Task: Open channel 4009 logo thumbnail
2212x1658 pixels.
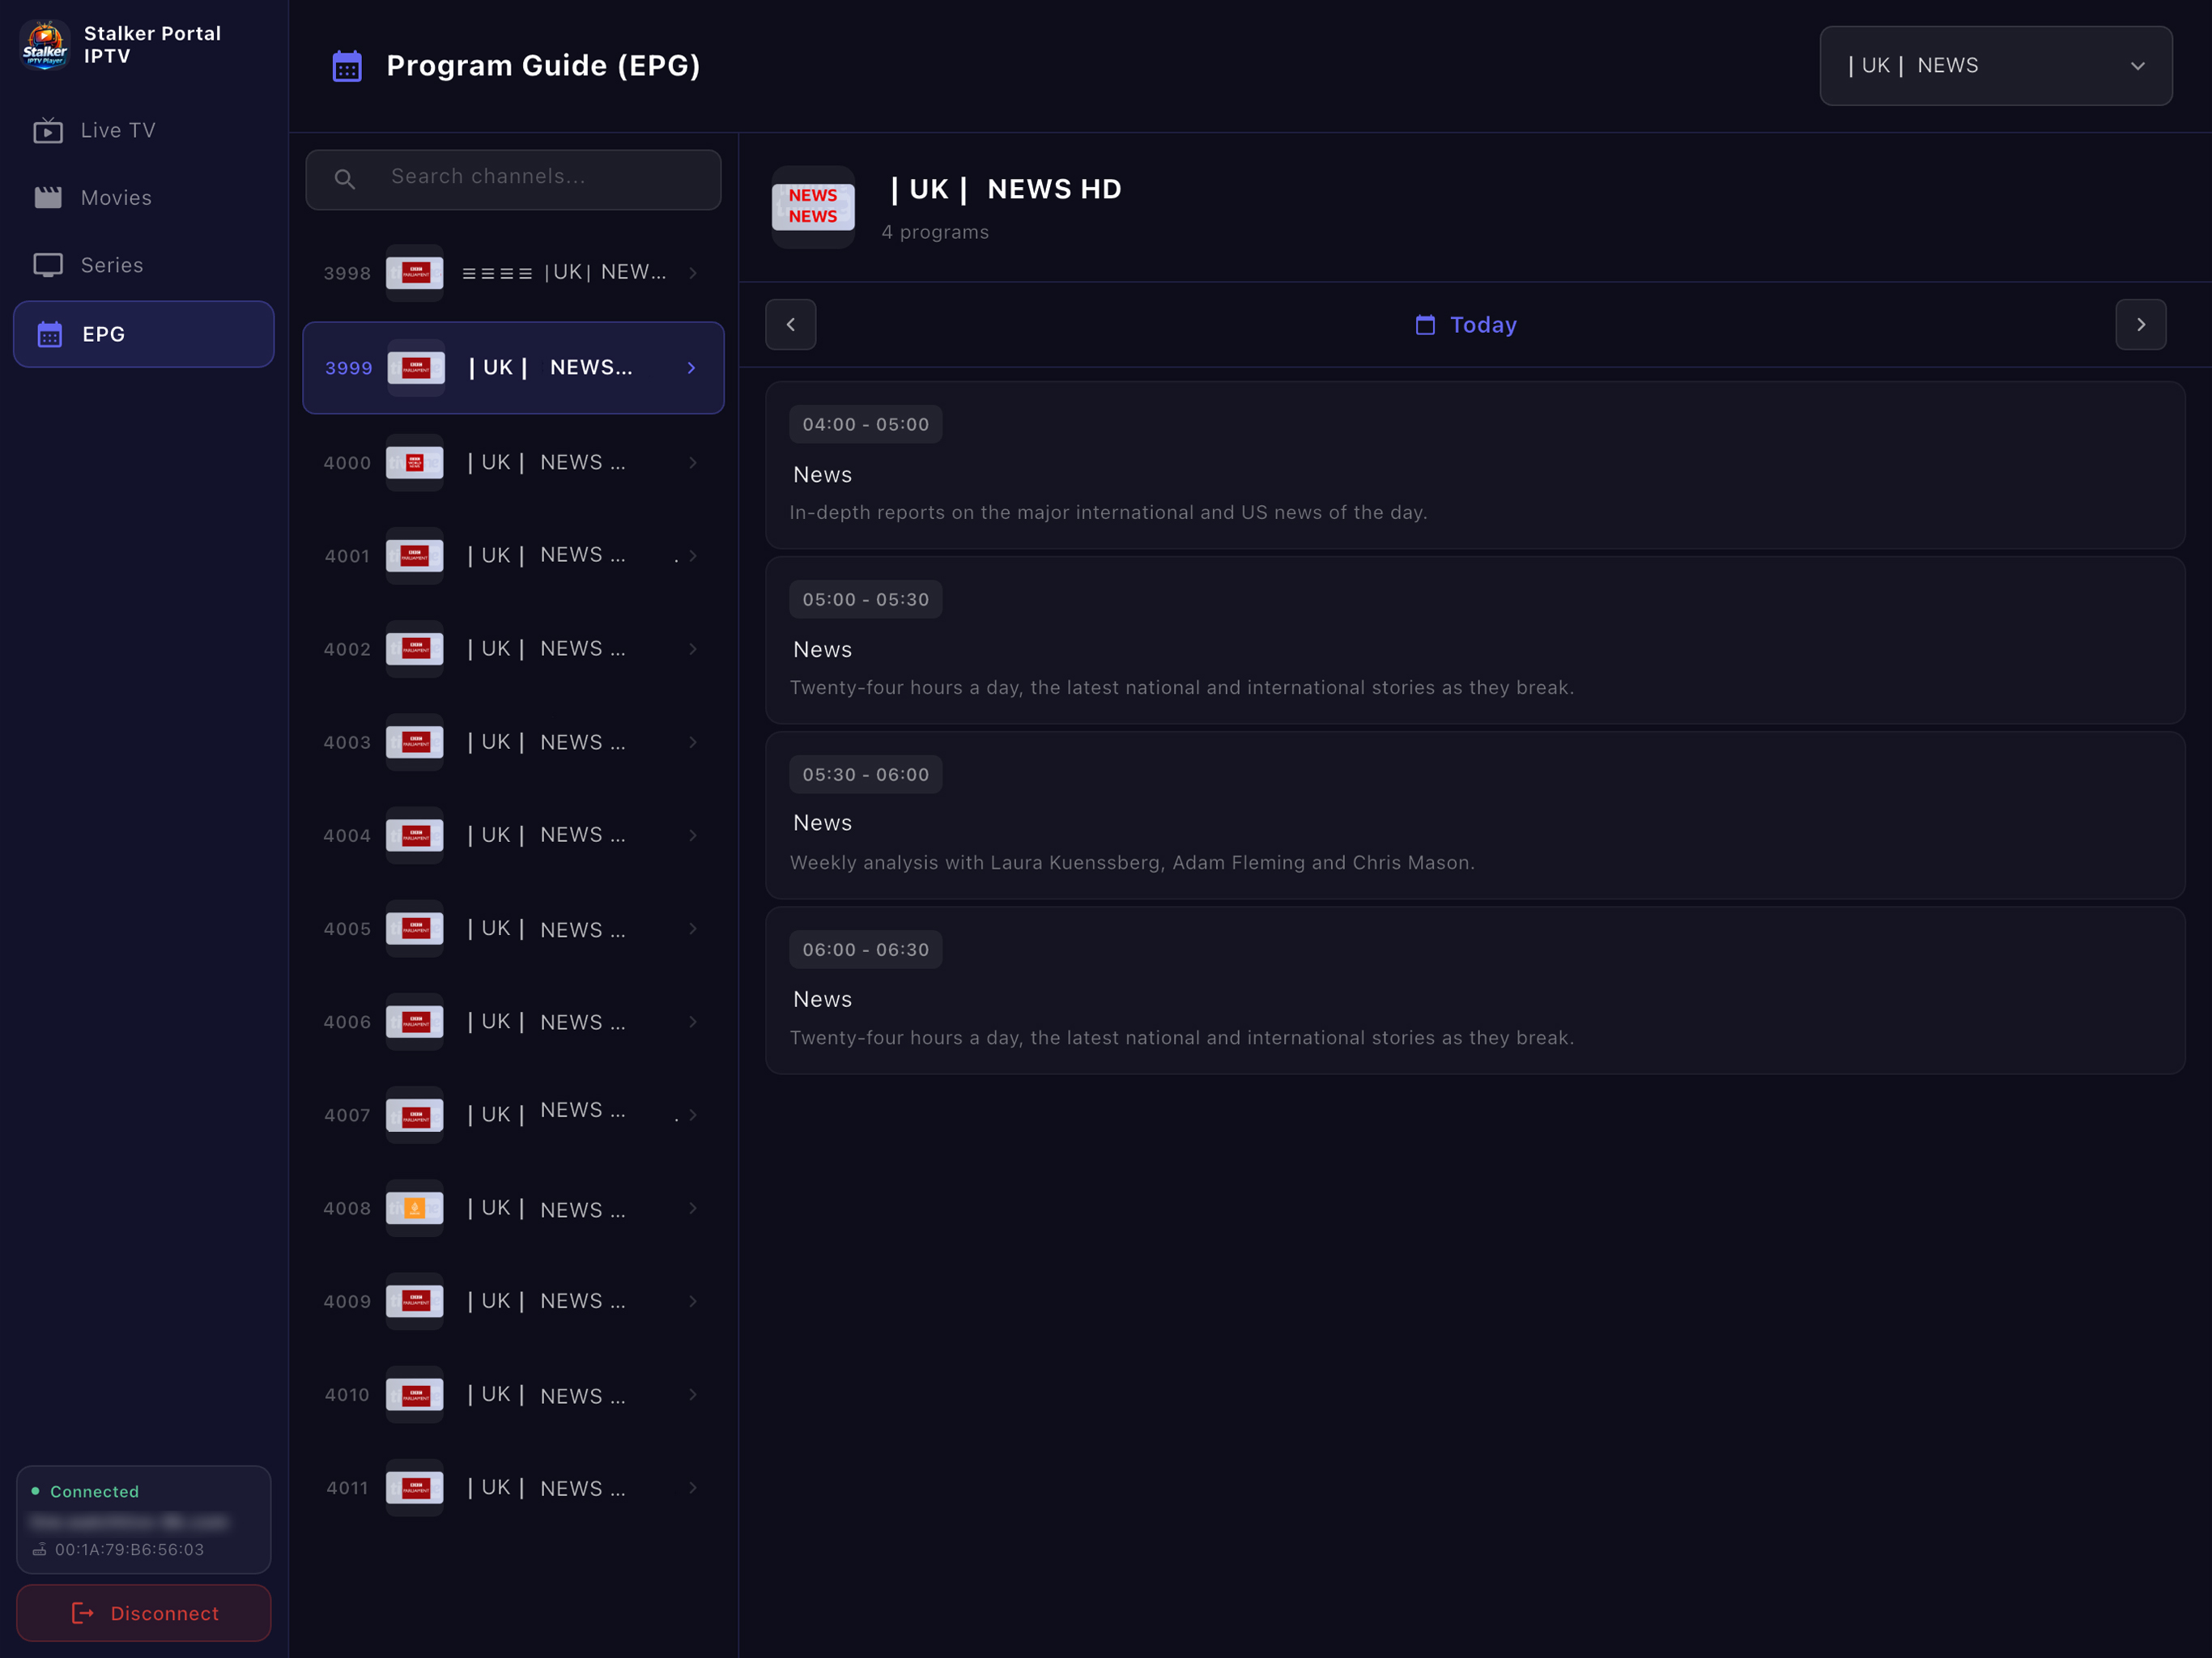Action: (x=415, y=1301)
